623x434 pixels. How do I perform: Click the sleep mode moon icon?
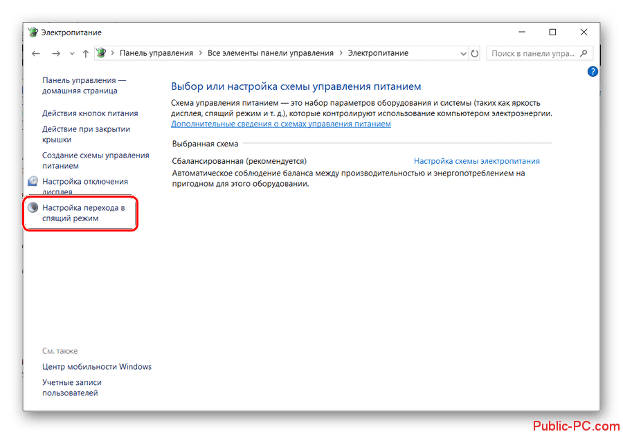pos(33,207)
